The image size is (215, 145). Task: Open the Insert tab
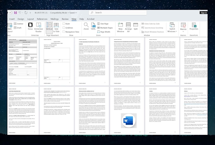(x=12, y=19)
